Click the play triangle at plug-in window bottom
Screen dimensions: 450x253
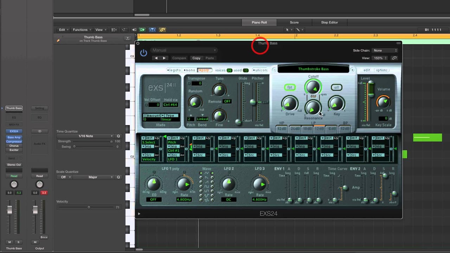click(x=139, y=214)
